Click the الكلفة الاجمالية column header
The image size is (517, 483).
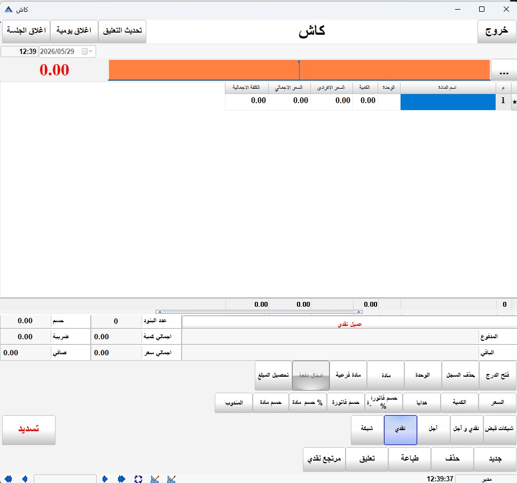[x=246, y=88]
